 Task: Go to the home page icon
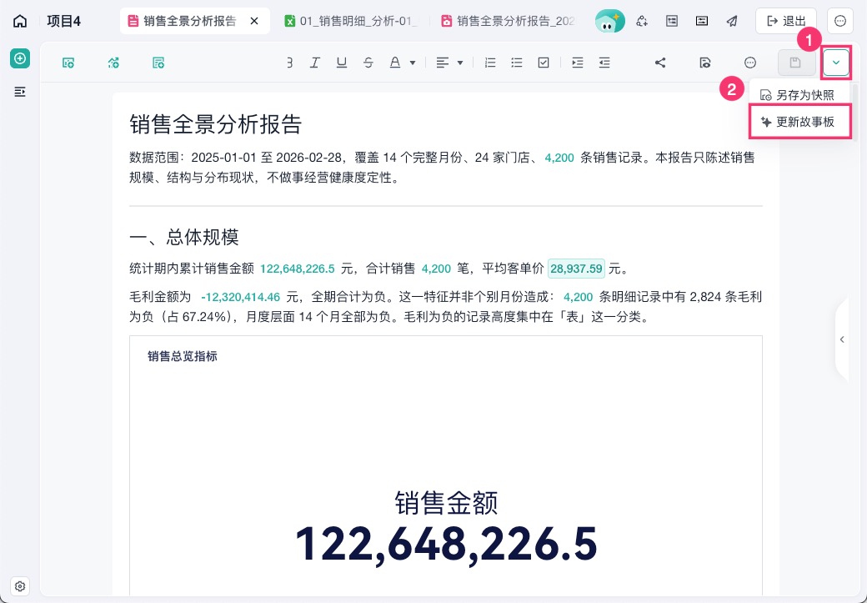point(20,22)
